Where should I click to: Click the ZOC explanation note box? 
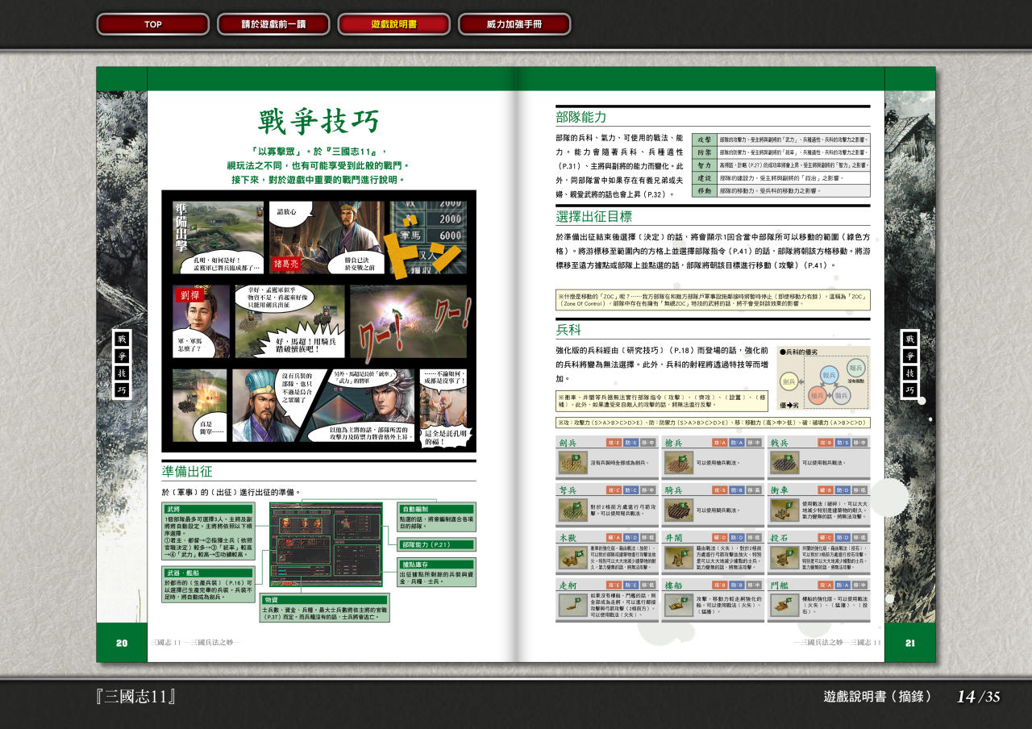tap(713, 300)
